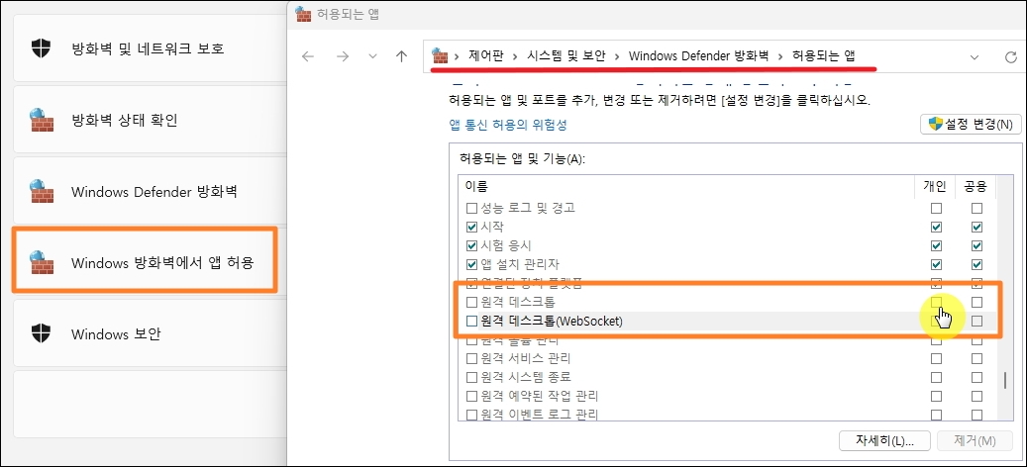Open recent locations dropdown chevron

pyautogui.click(x=372, y=56)
